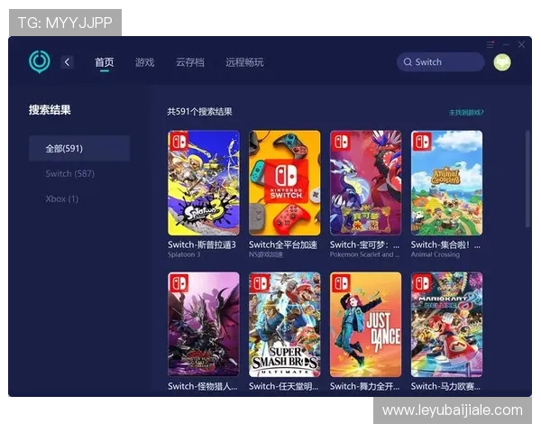
Task: Open the user avatar profile
Action: [x=502, y=62]
